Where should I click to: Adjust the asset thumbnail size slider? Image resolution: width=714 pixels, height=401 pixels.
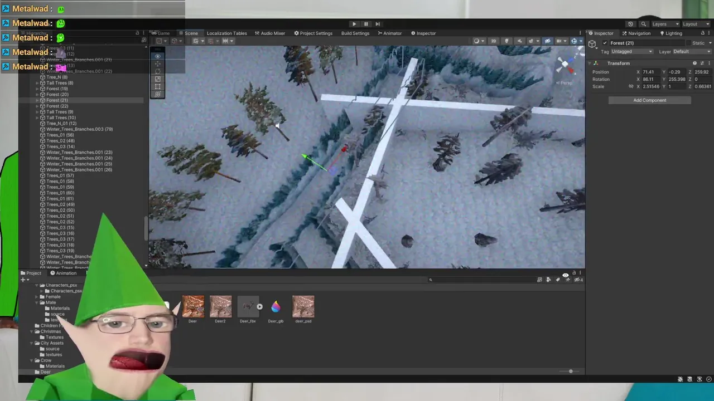pos(570,371)
